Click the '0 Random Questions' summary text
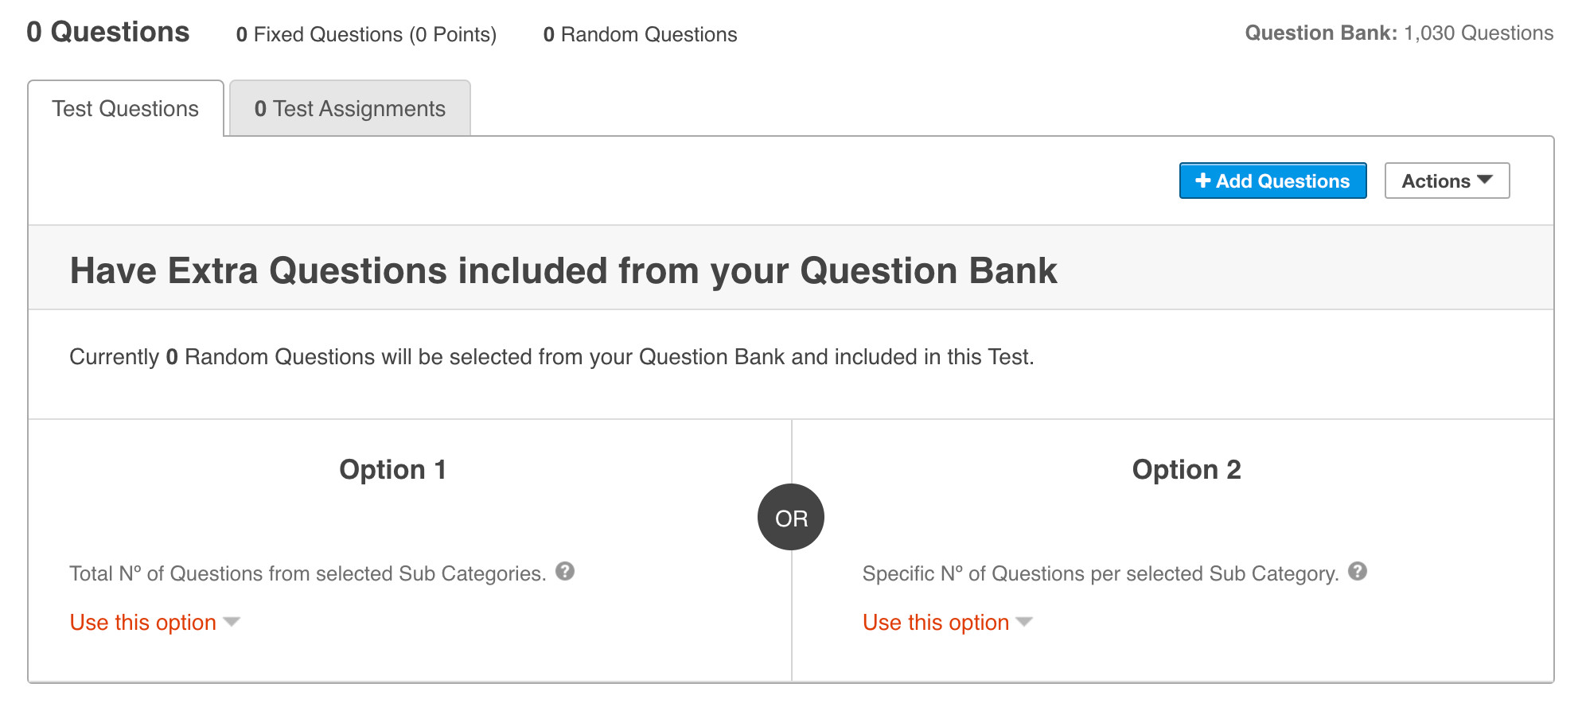1582x703 pixels. click(x=640, y=35)
